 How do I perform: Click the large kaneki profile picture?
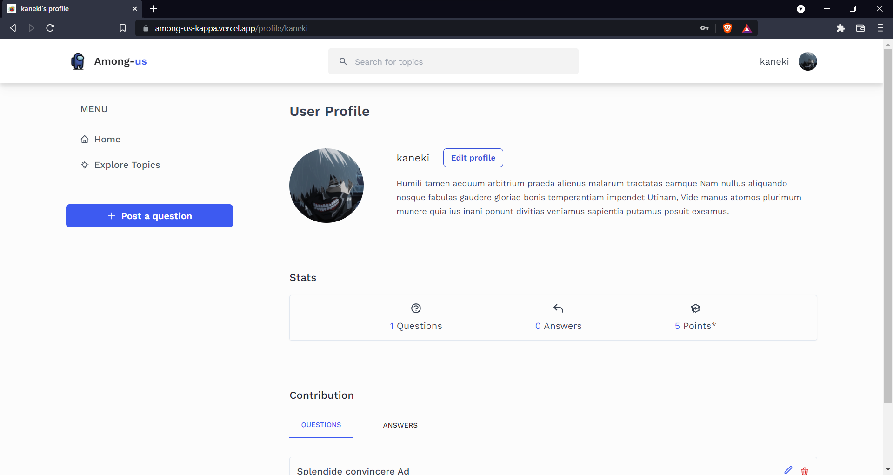pos(327,186)
